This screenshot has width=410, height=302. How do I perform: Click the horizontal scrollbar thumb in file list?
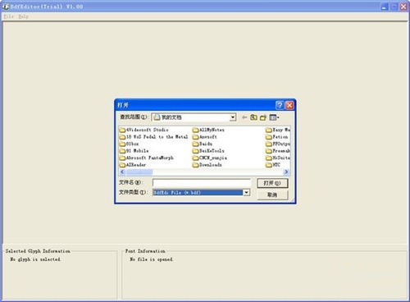tap(139, 172)
